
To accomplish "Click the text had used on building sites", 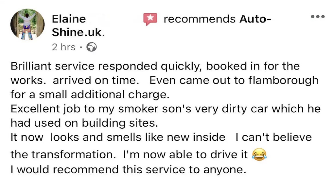I will pos(84,123).
